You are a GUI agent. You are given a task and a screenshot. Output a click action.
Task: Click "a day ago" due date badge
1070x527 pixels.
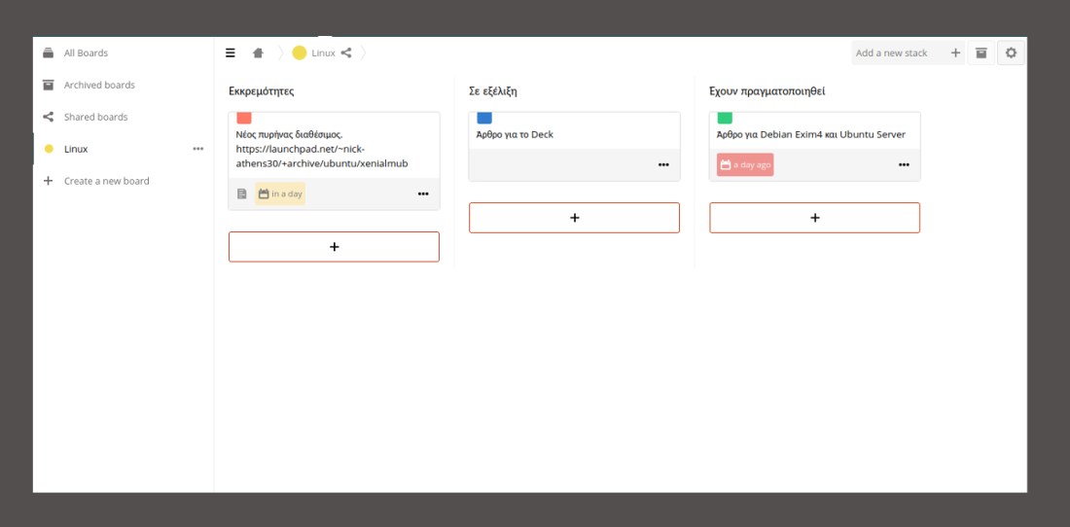(745, 165)
